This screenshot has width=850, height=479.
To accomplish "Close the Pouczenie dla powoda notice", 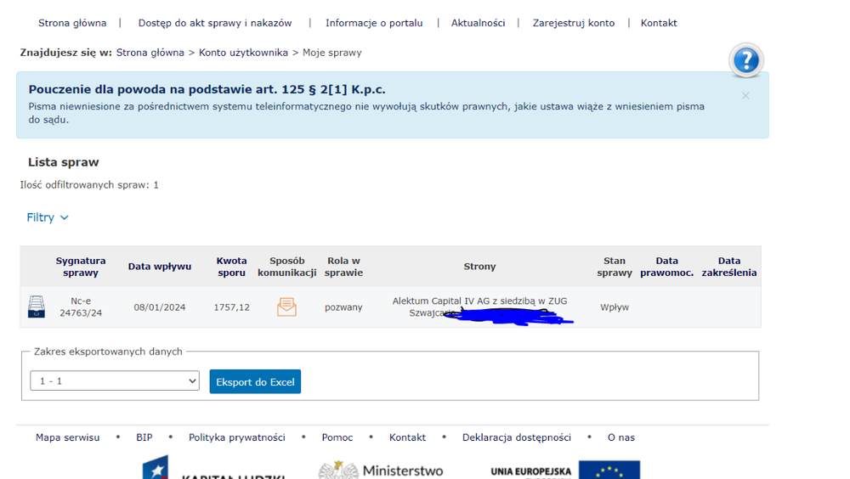I will (x=745, y=96).
